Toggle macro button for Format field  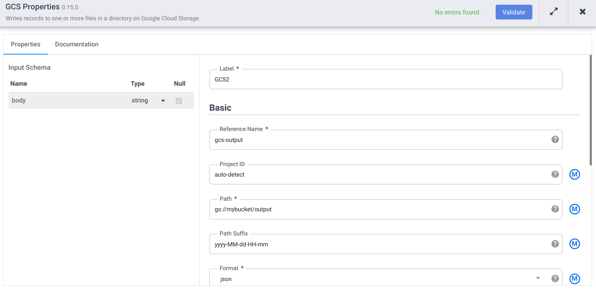pos(574,279)
